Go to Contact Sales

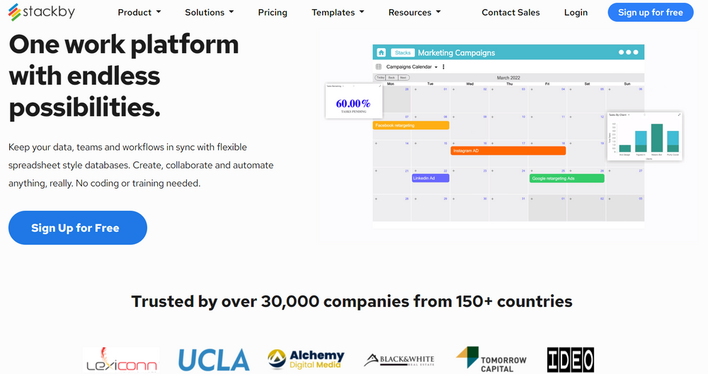tap(510, 12)
